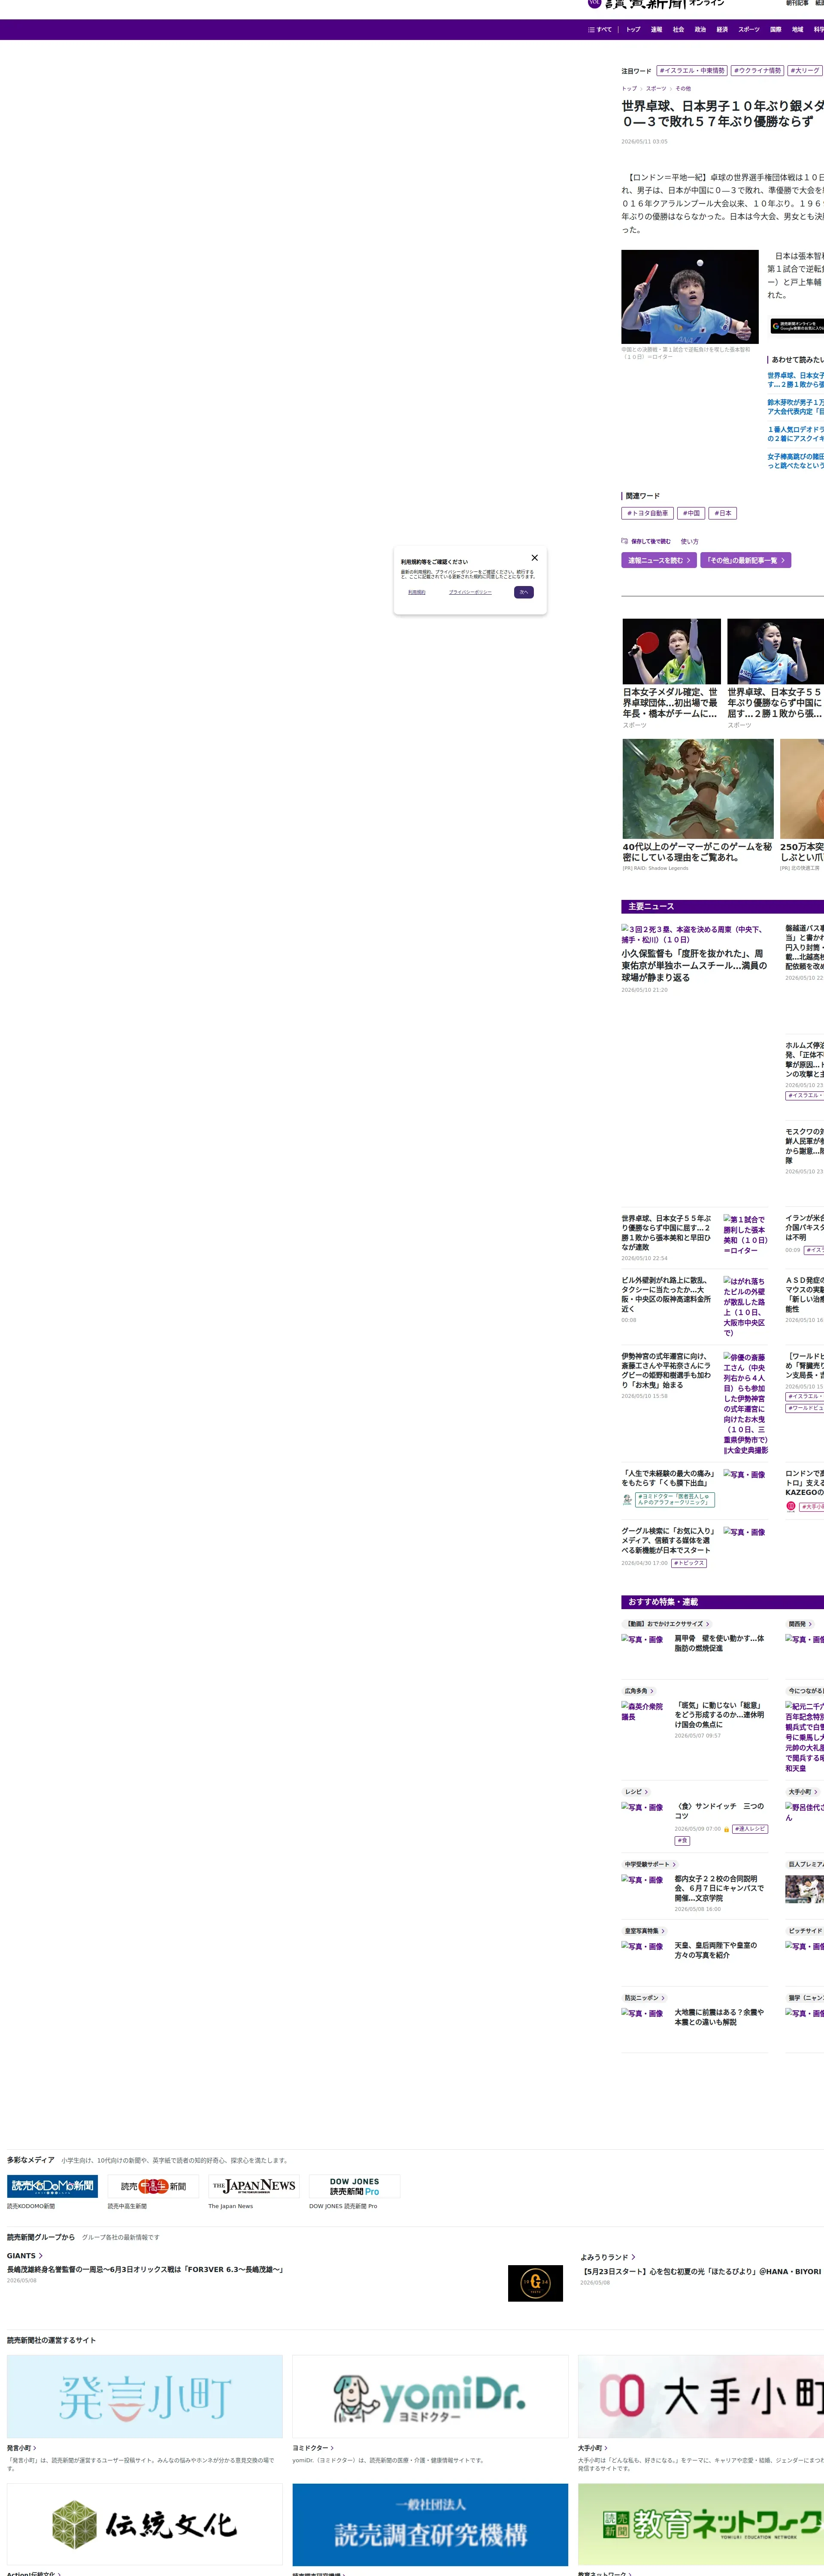Screen dimensions: 824x2576
Task: Open the 読売KODOMO新聞 logo
Action: (52, 2186)
